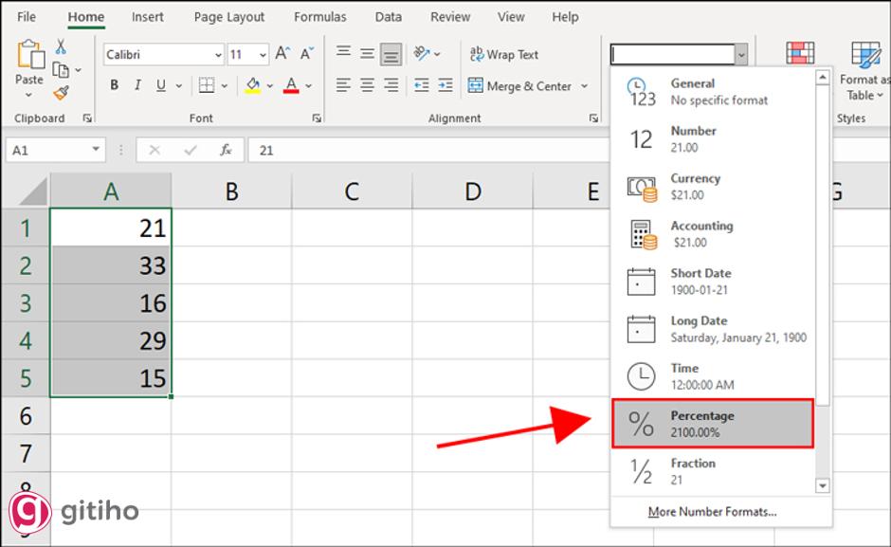Toggle Underline formatting
This screenshot has height=547, width=891.
tap(161, 85)
